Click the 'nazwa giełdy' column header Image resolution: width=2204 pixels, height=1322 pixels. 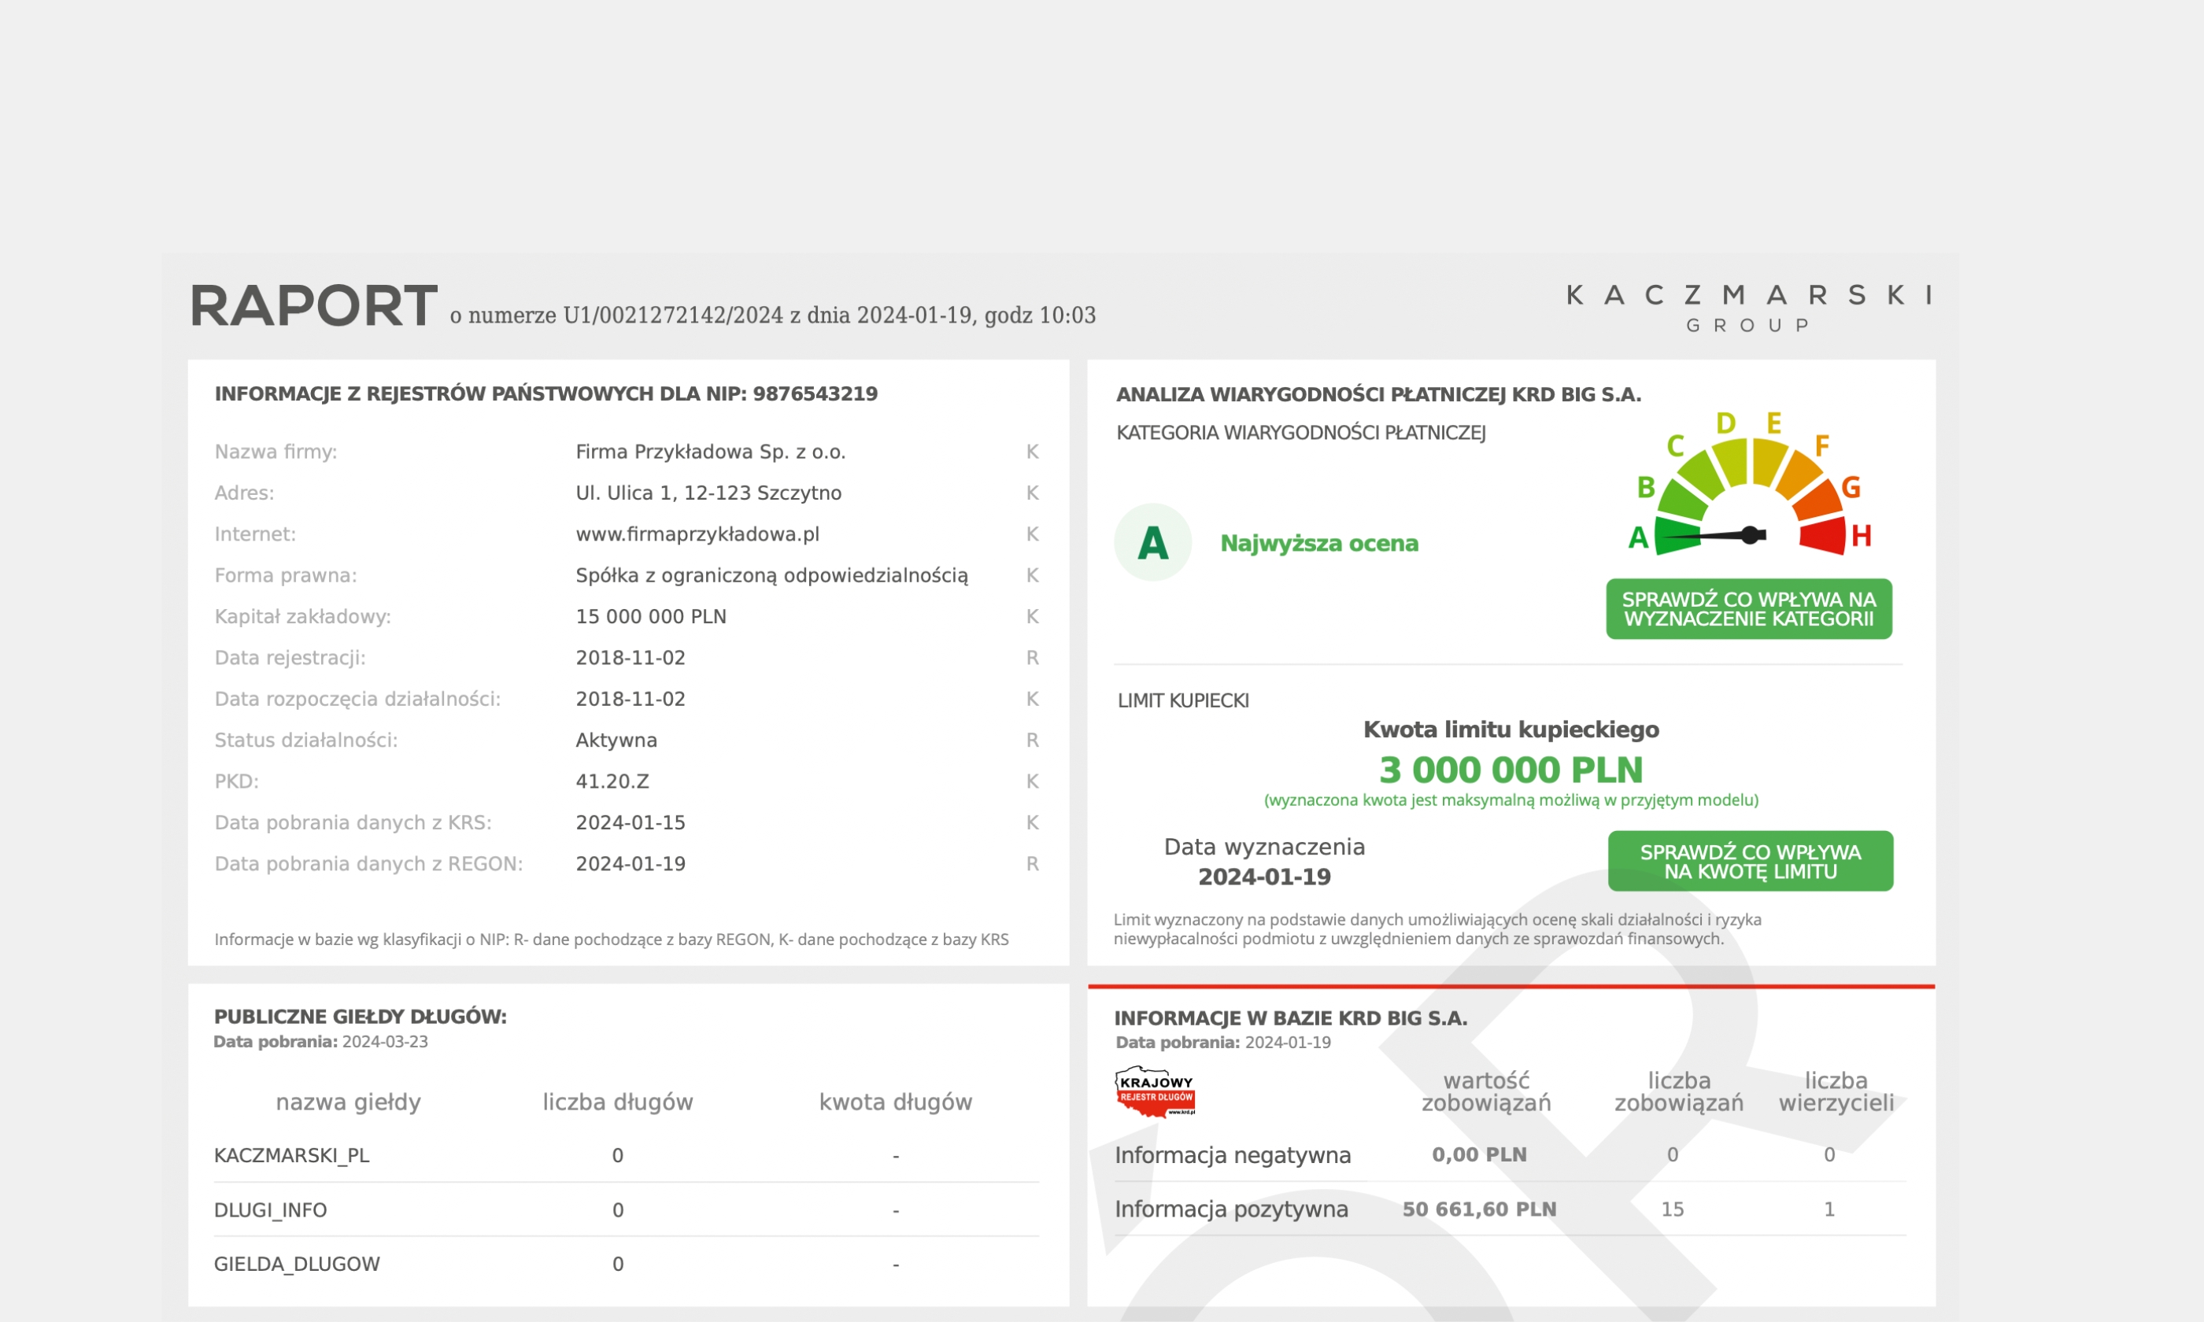click(349, 1102)
